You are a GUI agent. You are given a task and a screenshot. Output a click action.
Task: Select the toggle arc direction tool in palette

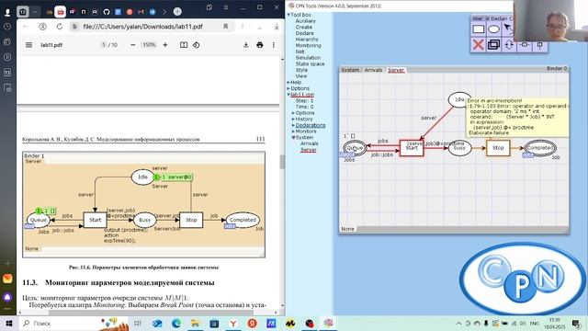(x=509, y=45)
